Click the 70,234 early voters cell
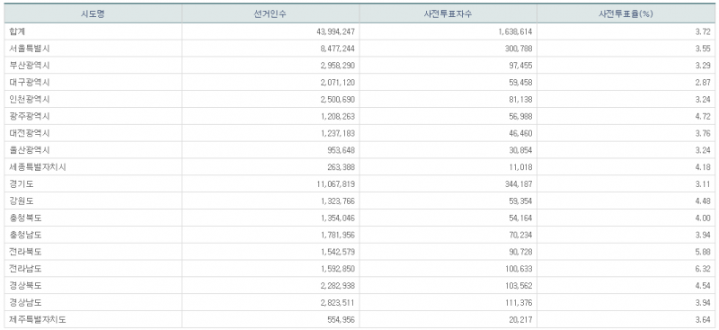719x330 pixels. [521, 236]
